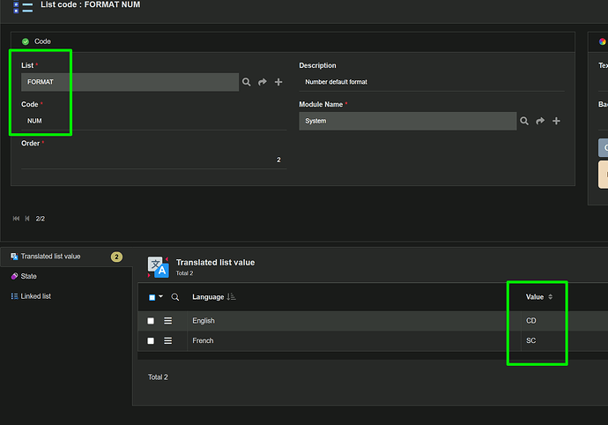Toggle the select-all checkbox in table header
Viewport: 608px width, 425px height.
[152, 297]
